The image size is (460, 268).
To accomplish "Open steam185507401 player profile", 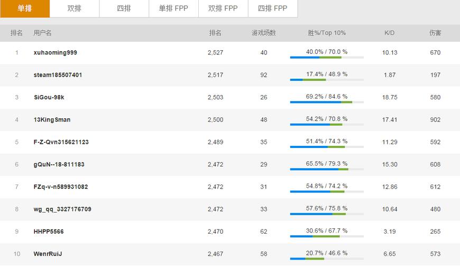I will point(58,75).
